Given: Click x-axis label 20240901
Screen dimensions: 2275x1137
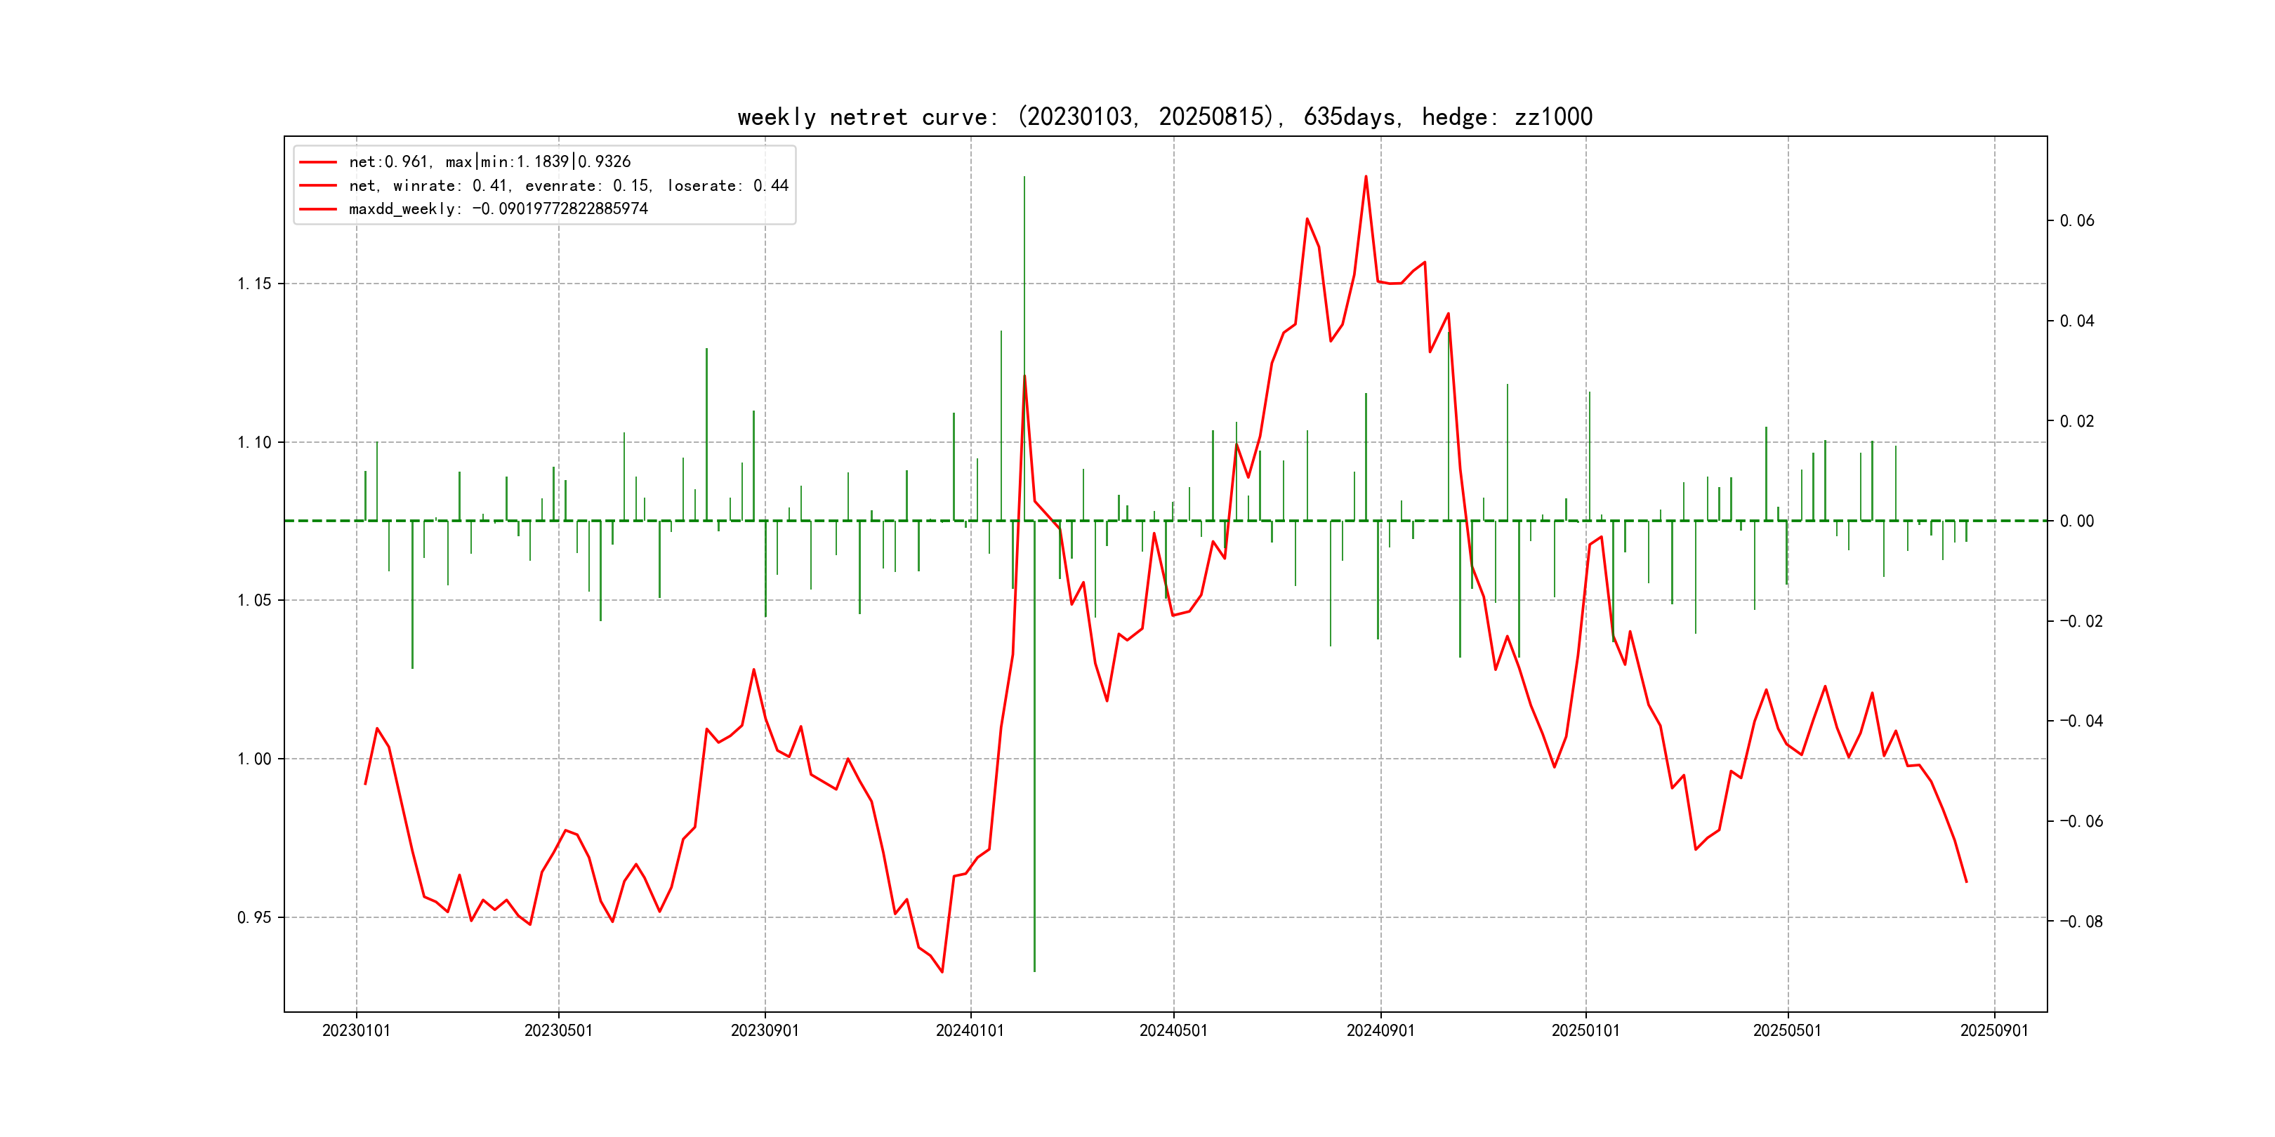Looking at the screenshot, I should 1380,1031.
